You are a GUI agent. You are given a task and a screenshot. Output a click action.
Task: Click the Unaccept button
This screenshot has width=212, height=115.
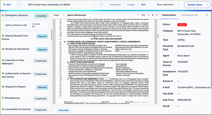click(x=64, y=110)
